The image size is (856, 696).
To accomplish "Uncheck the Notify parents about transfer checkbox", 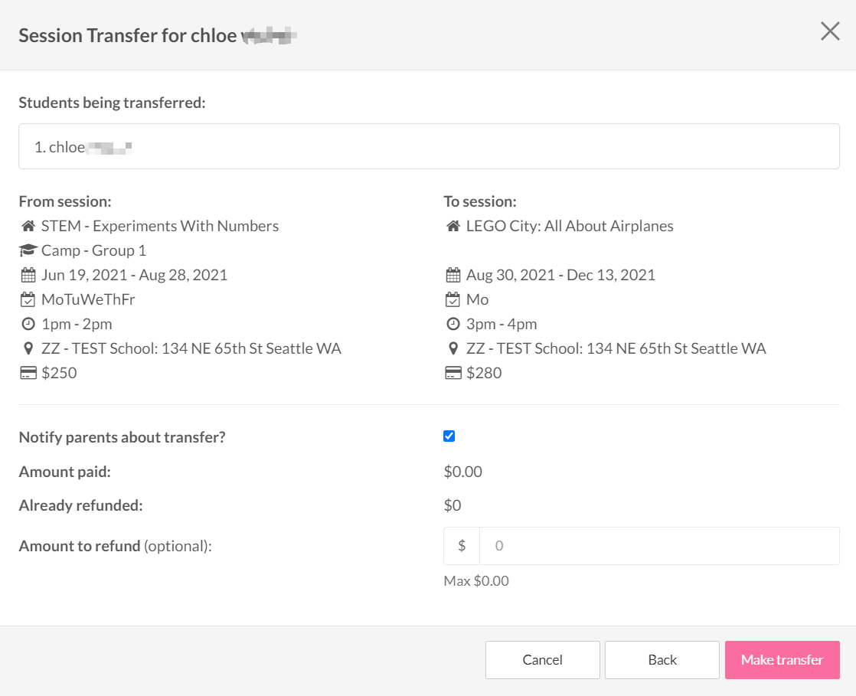I will tap(449, 436).
